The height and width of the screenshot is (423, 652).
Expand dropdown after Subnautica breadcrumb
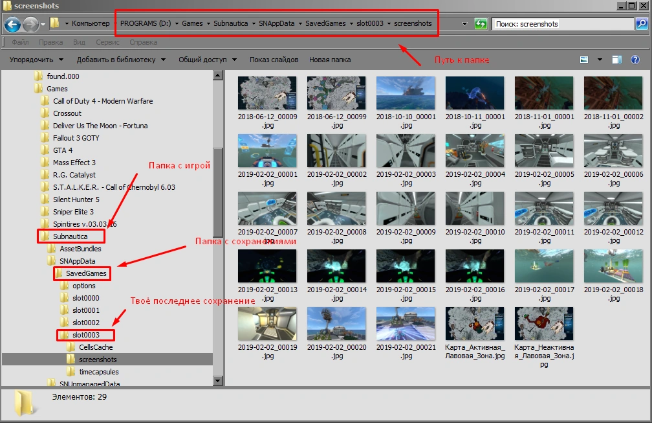click(x=254, y=23)
